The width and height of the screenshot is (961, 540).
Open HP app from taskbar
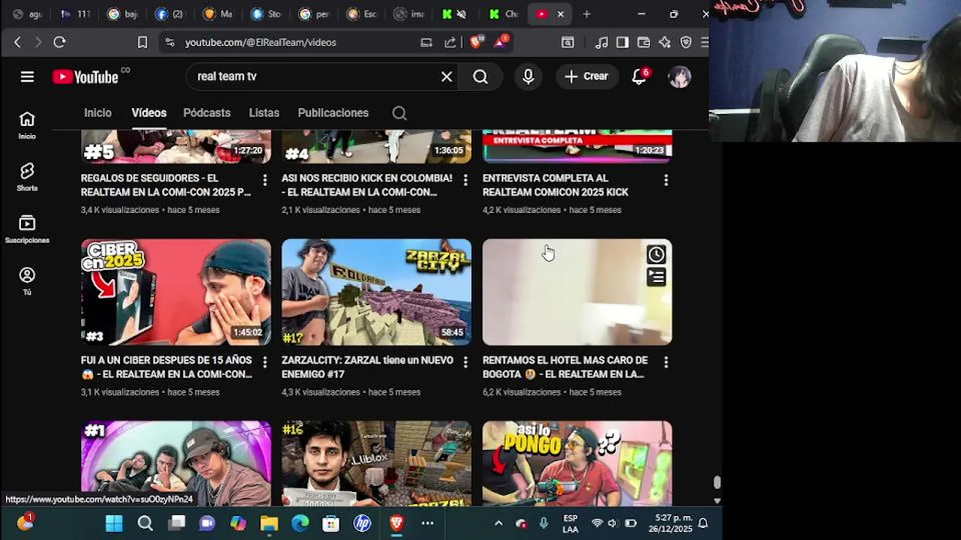[x=363, y=523]
